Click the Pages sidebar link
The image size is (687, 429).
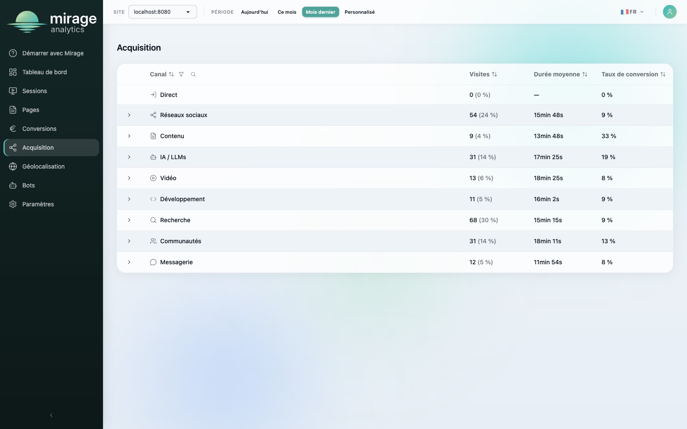click(51, 110)
